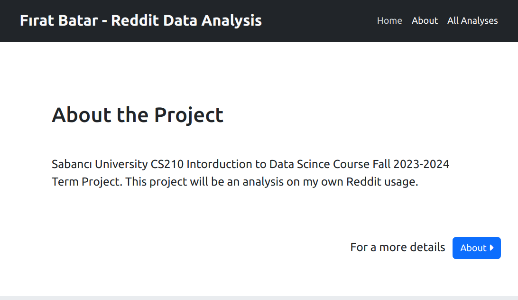Click the site title 'Fırat Batar - Reddit Data Analysis'

tap(141, 20)
